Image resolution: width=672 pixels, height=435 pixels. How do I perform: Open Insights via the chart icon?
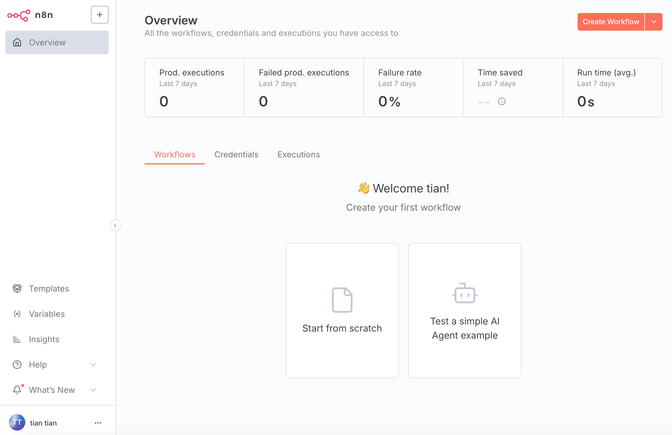point(17,339)
